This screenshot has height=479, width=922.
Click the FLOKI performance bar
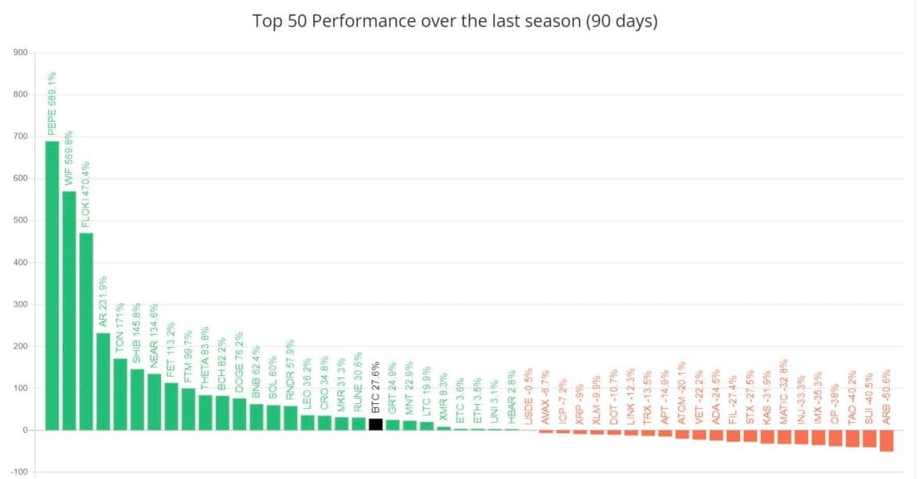point(86,332)
